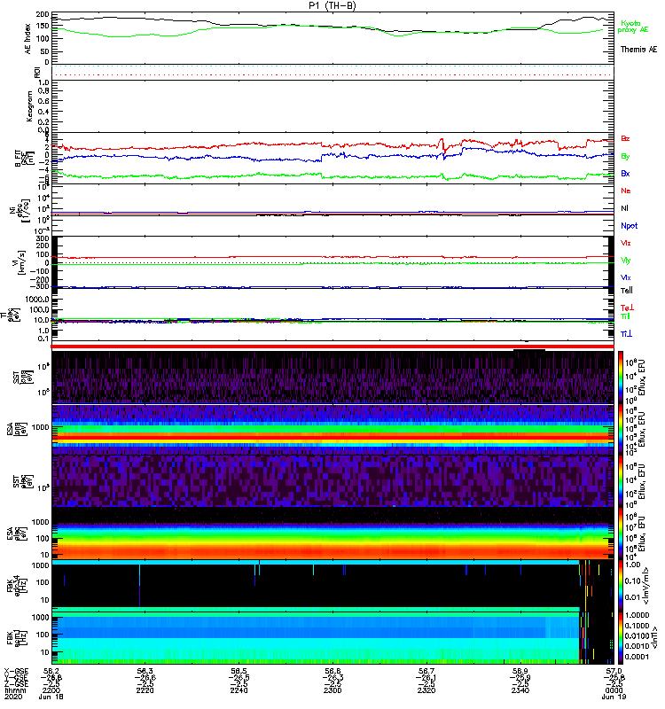Click the blue Ti perpendicular legend label
The width and height of the screenshot is (665, 709).
pyautogui.click(x=626, y=334)
